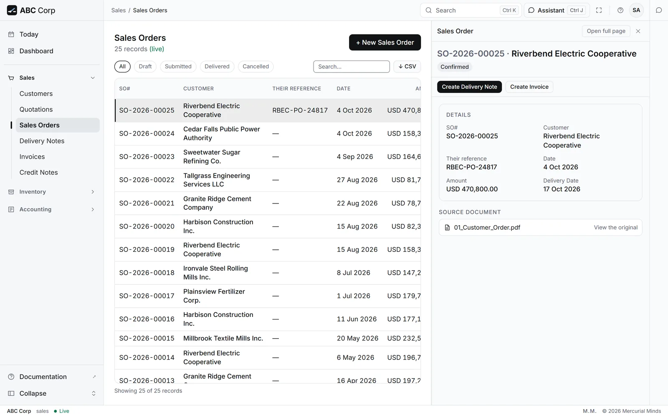
Task: Open Delivery Notes in the sidebar
Action: point(58,141)
